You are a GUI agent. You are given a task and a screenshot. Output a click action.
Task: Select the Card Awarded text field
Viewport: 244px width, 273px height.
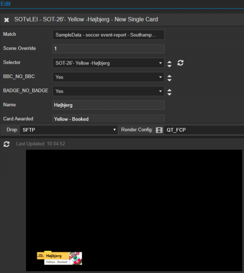(x=108, y=119)
